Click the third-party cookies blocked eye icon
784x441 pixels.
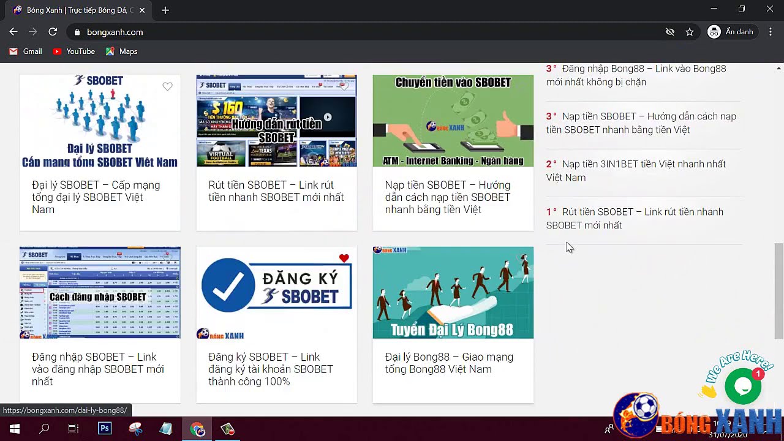(x=670, y=32)
